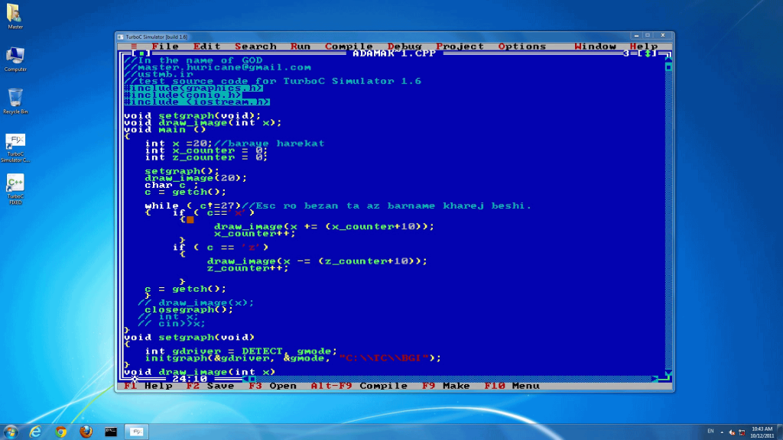The width and height of the screenshot is (783, 440).
Task: Click Alt-F9 Compile in the status bar
Action: [359, 386]
